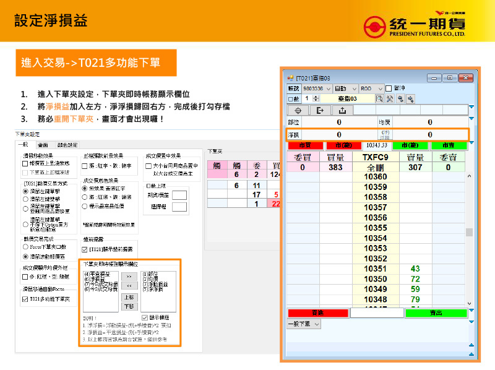This screenshot has height=370, width=495.
Task: Click the empty field between 買進 and 賣出
Action: point(377,313)
